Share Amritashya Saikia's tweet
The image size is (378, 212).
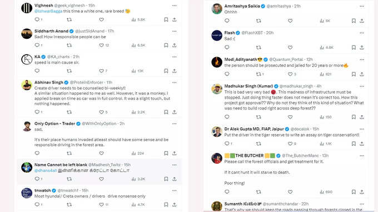[x=362, y=21]
